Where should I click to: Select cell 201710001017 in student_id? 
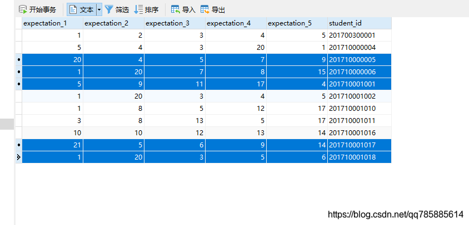coord(360,145)
